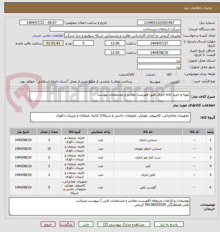Image resolution: width=220 pixels, height=232 pixels.
Task: Click the response deadline date 1404/07/27
Action: click(159, 43)
